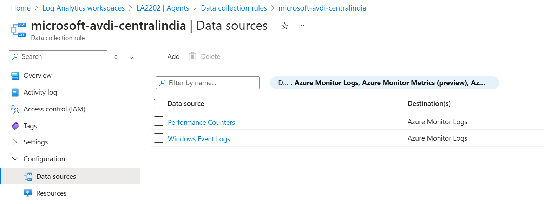Viewport: 544px width, 204px height.
Task: Click the Overview sidebar icon
Action: (15, 75)
